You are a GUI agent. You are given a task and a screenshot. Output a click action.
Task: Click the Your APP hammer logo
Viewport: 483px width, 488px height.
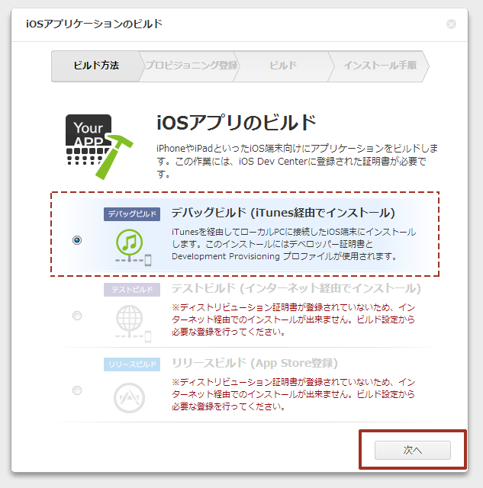[x=99, y=146]
